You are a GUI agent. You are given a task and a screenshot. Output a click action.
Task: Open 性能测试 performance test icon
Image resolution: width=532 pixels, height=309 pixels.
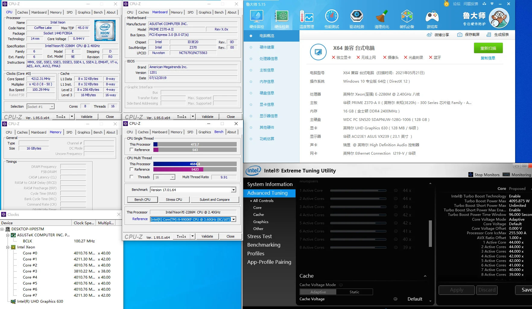pos(331,17)
